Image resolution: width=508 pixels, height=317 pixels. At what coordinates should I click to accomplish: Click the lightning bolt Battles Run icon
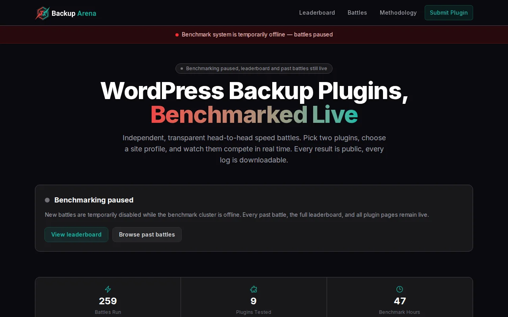pos(108,289)
